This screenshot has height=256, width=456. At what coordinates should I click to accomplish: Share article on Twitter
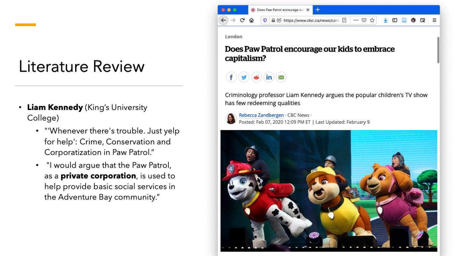(244, 77)
